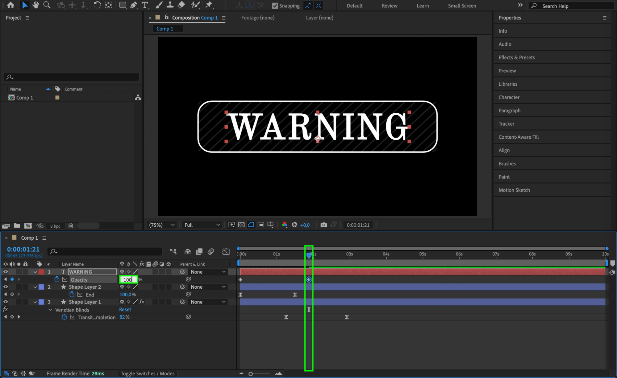Image resolution: width=617 pixels, height=378 pixels.
Task: Hide the WARNING layer eye toggle
Action: coord(6,272)
